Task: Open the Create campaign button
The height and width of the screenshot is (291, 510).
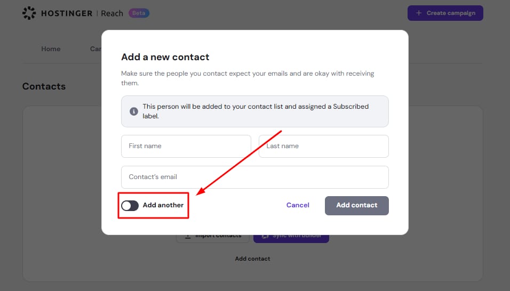Action: (445, 13)
